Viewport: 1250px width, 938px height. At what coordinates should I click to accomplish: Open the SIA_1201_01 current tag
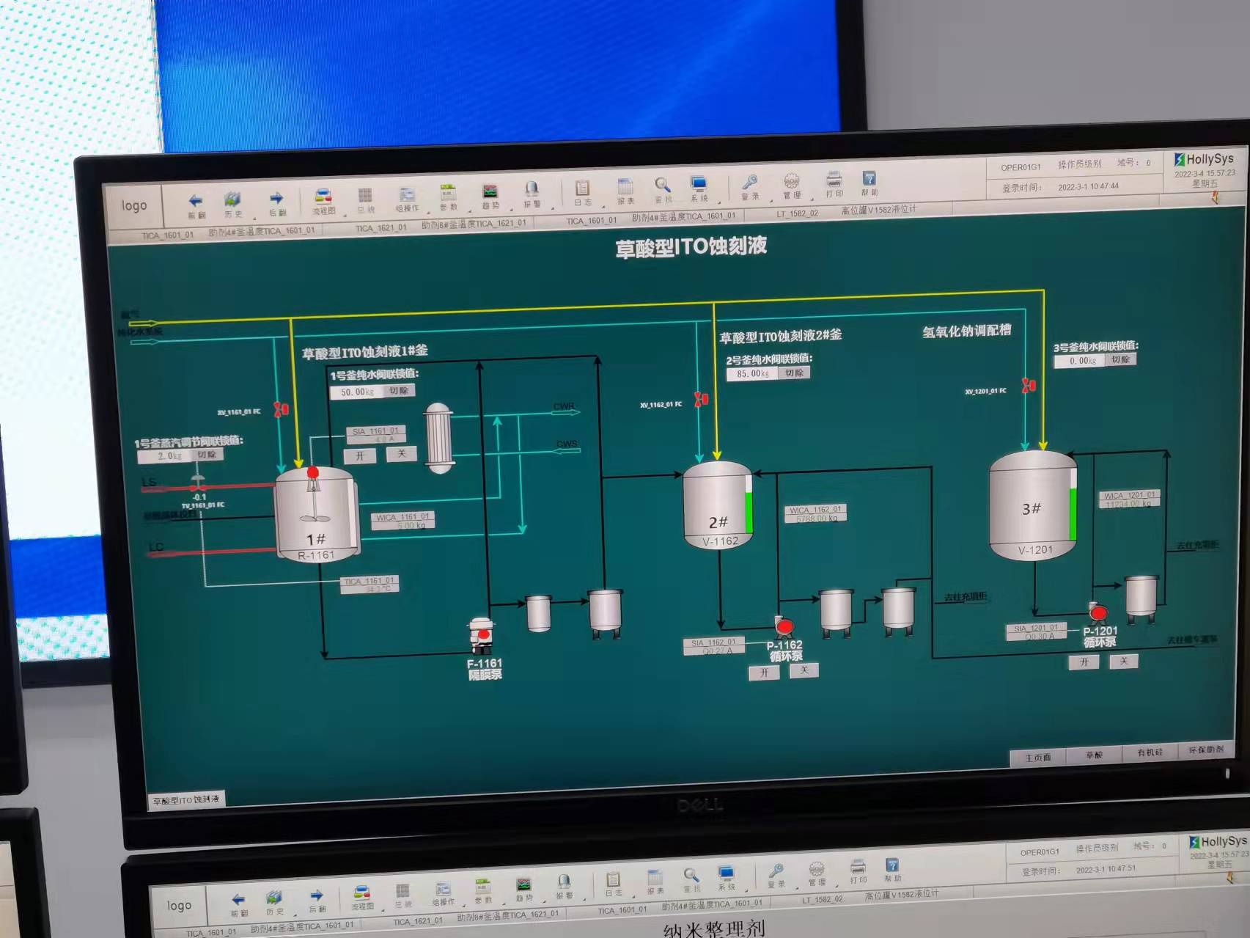(x=1036, y=631)
